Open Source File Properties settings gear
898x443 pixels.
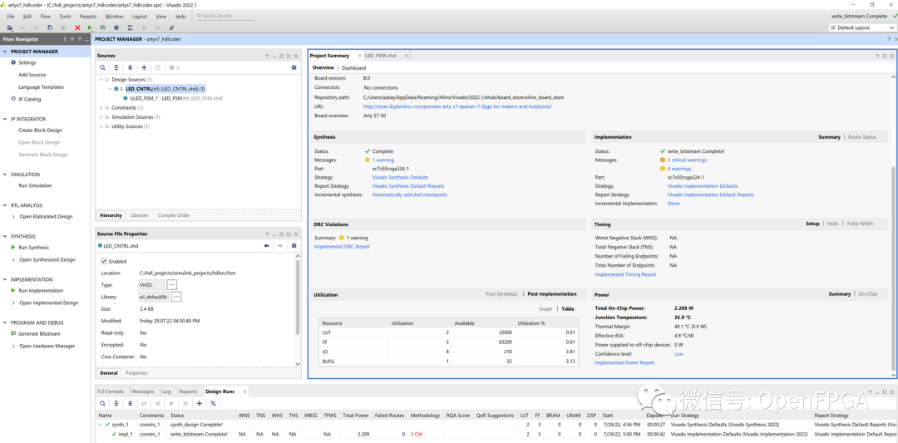tap(294, 245)
